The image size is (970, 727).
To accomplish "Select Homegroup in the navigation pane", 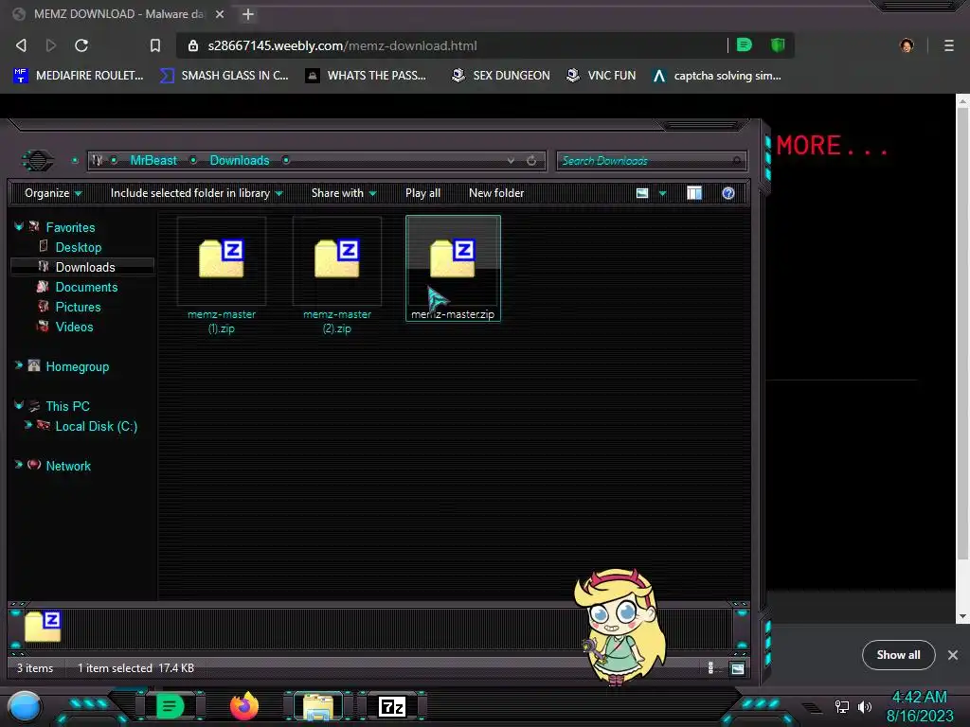I will [78, 366].
